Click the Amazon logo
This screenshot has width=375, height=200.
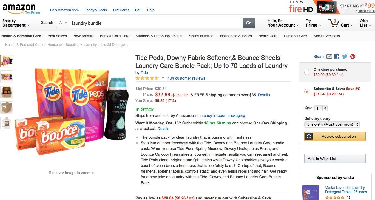(x=19, y=8)
